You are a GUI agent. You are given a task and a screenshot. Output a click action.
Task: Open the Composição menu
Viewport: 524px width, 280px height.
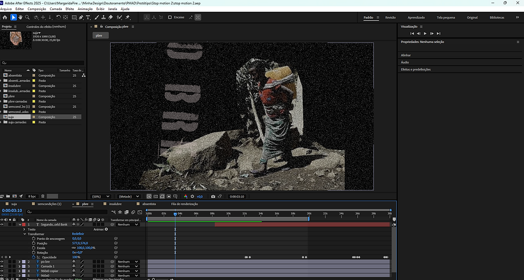[x=37, y=9]
